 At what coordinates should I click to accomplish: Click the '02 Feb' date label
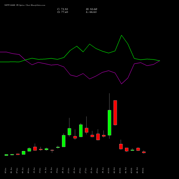click(114, 170)
